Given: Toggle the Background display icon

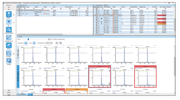Looking at the screenshot, I should point(26,43).
